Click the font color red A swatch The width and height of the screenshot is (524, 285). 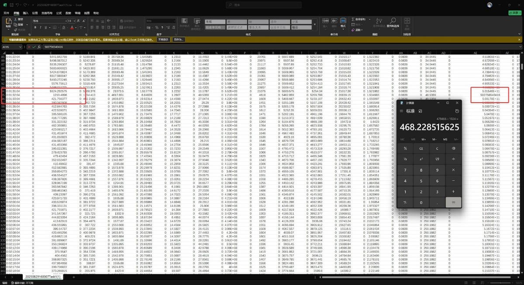tap(72, 27)
